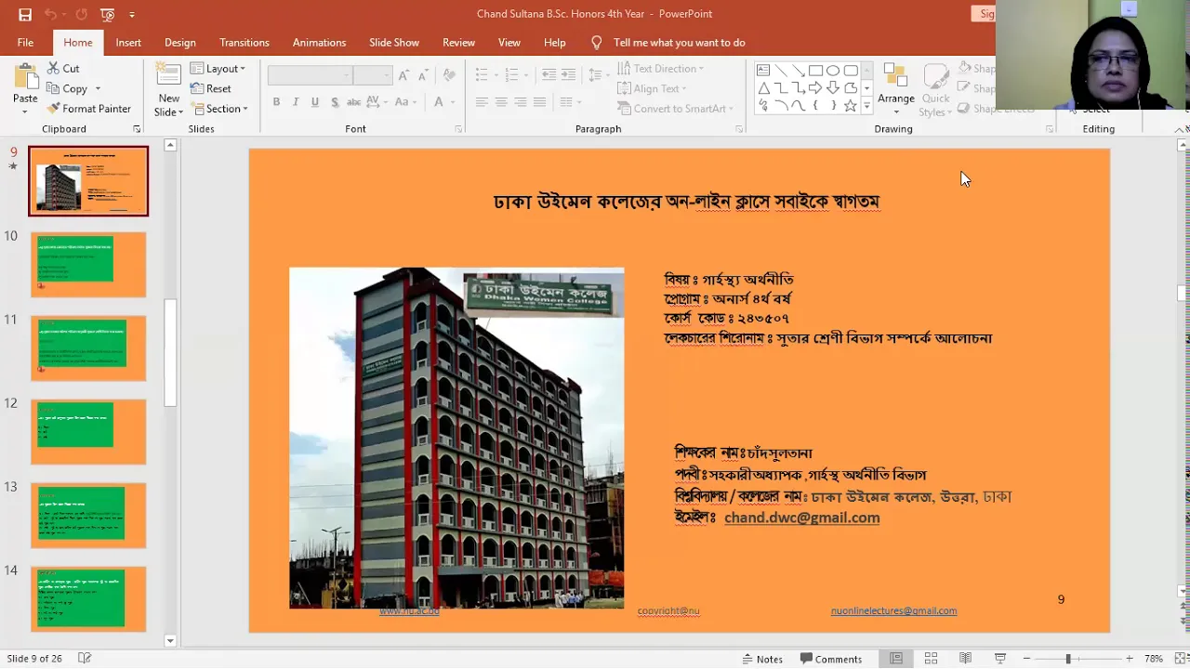Click the copyright@nu link
The width and height of the screenshot is (1190, 669).
668,610
